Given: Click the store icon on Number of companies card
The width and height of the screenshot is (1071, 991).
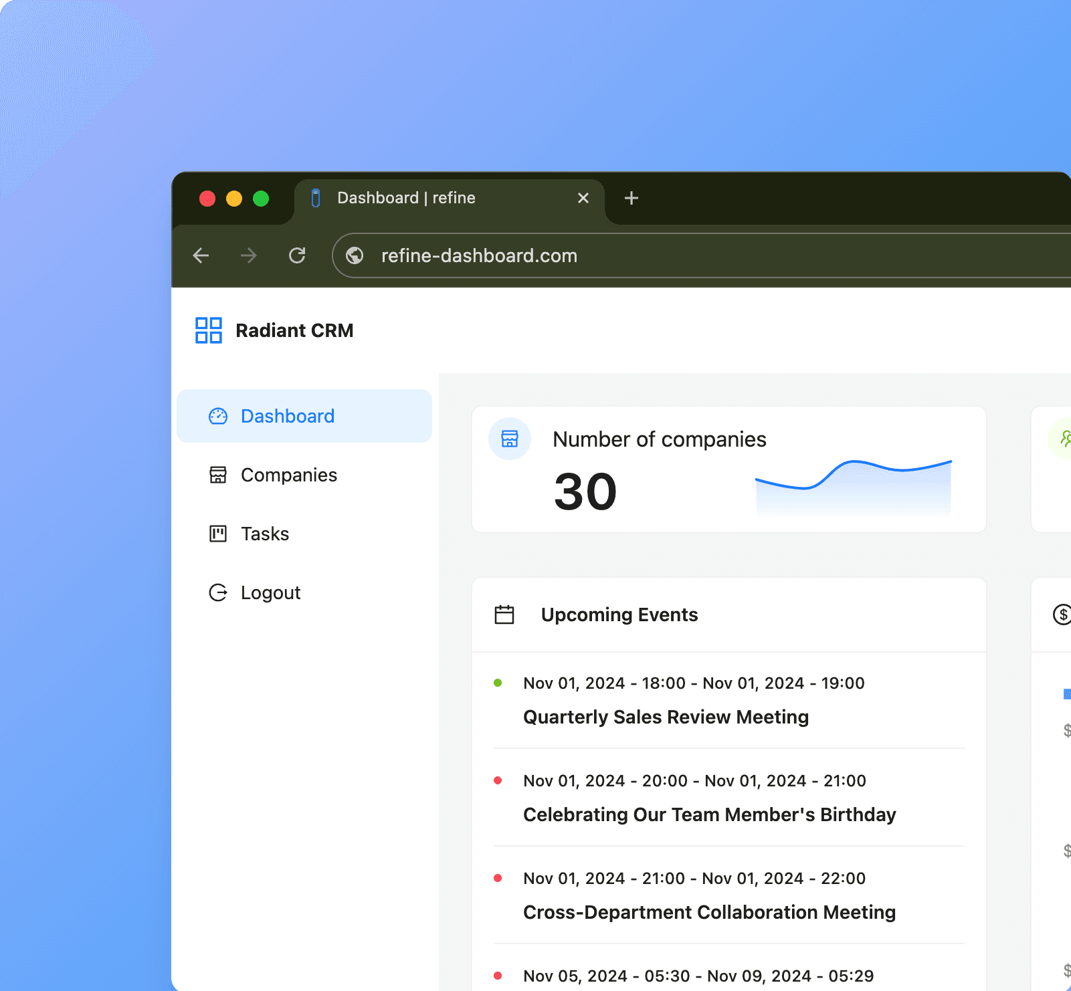Looking at the screenshot, I should click(509, 439).
